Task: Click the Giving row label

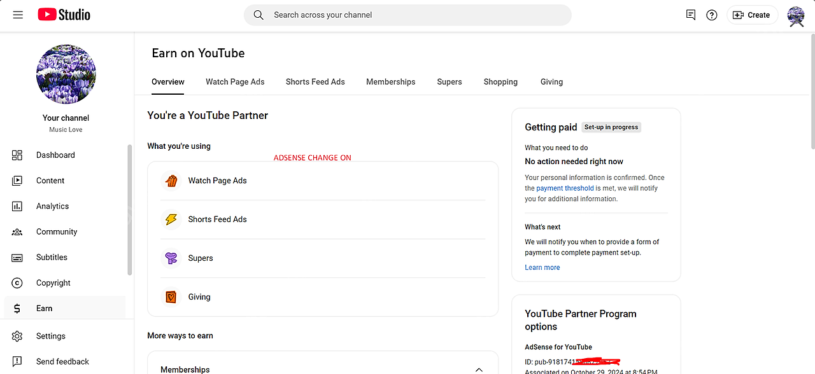Action: [x=199, y=297]
